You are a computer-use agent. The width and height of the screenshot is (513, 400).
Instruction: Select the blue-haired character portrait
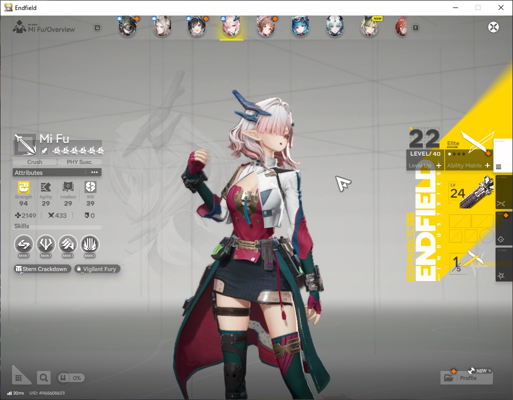point(300,26)
